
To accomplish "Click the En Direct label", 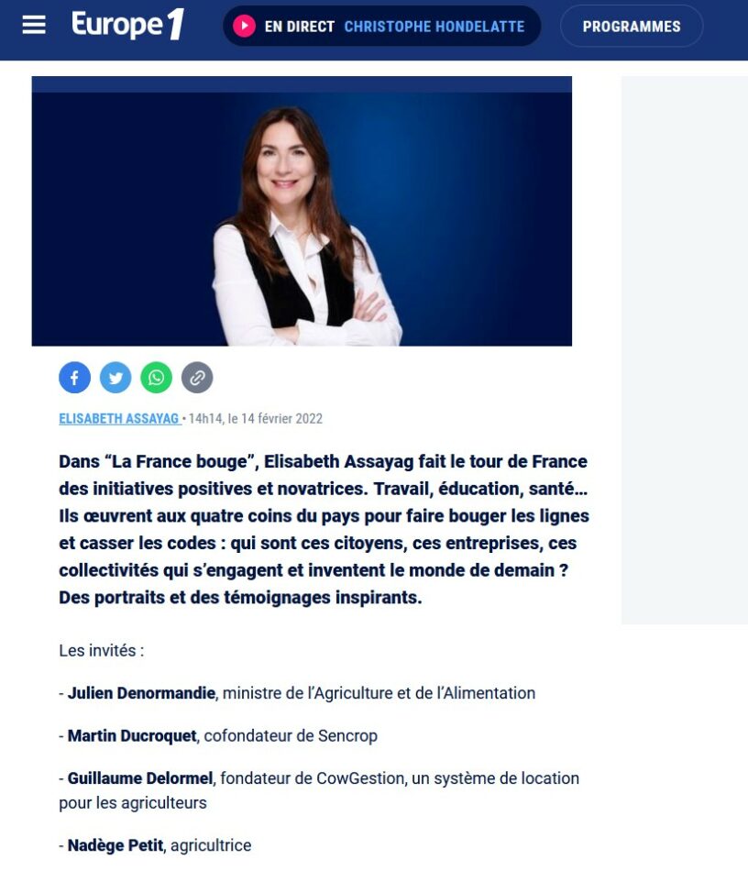I will [300, 27].
